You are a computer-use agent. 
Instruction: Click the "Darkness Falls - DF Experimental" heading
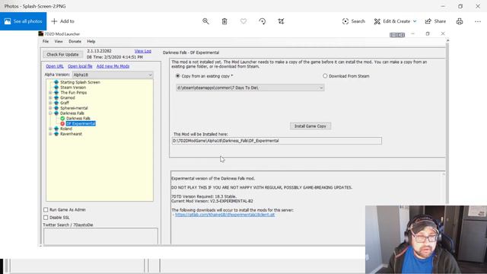(191, 53)
